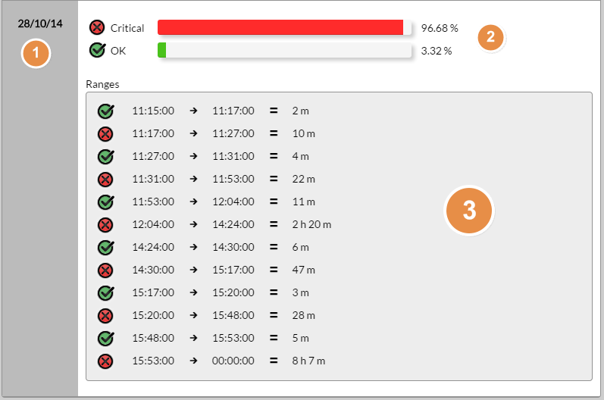Click orange callout marker number 1

36,54
